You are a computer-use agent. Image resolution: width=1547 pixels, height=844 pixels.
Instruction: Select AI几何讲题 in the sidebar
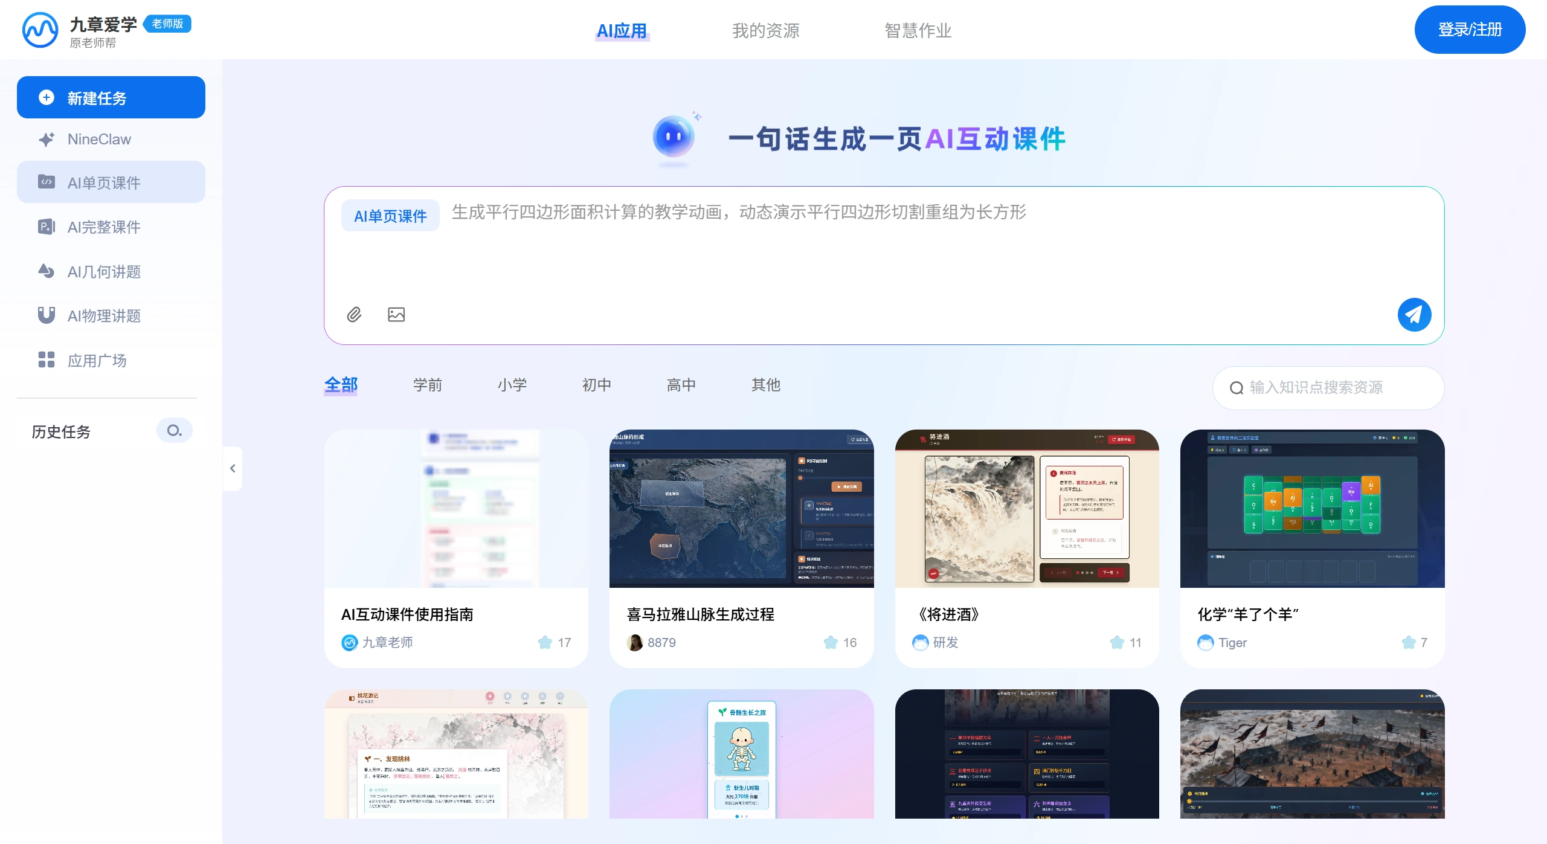tap(103, 272)
